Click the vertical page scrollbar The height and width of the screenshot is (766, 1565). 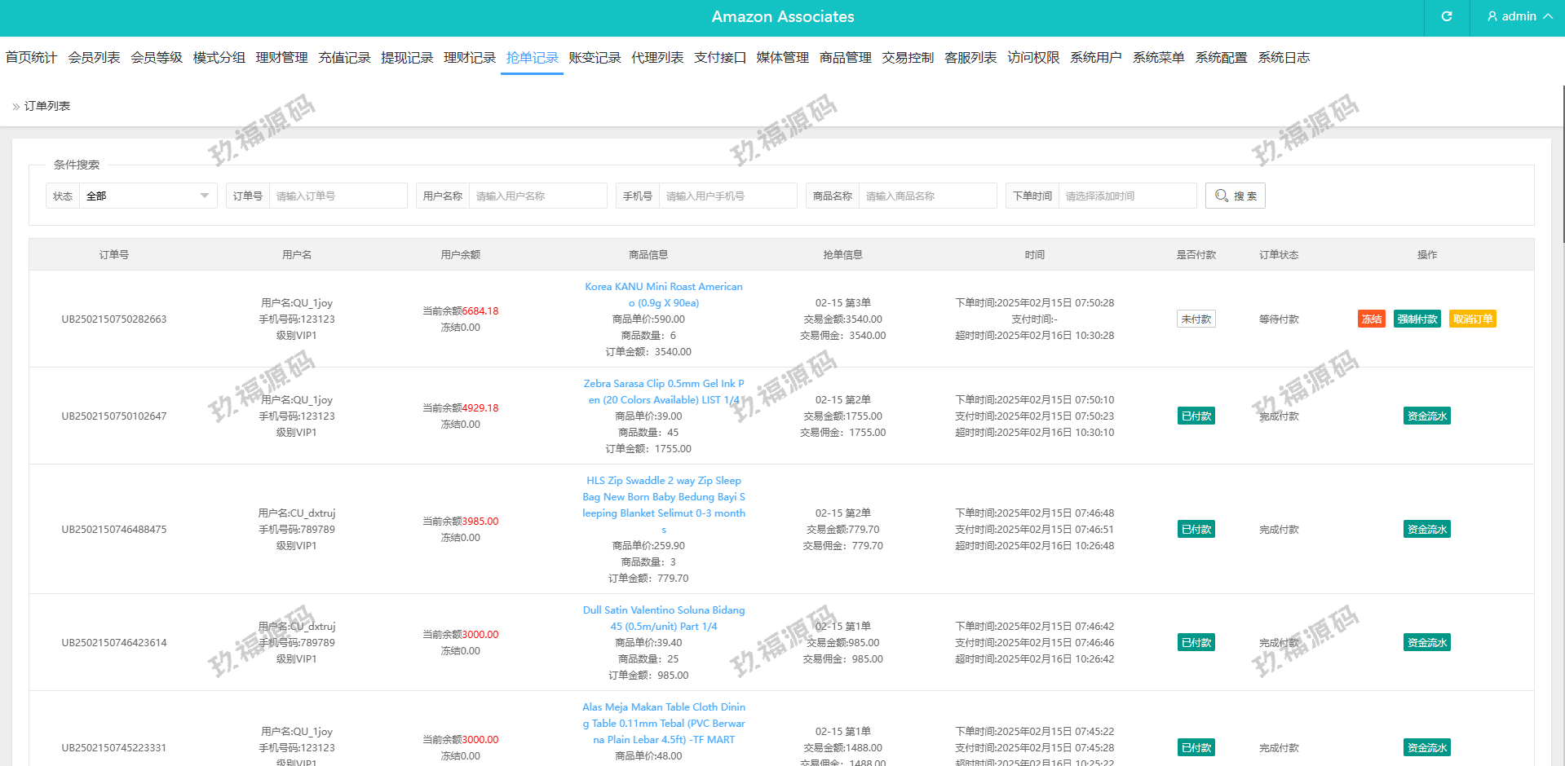coord(1563,163)
